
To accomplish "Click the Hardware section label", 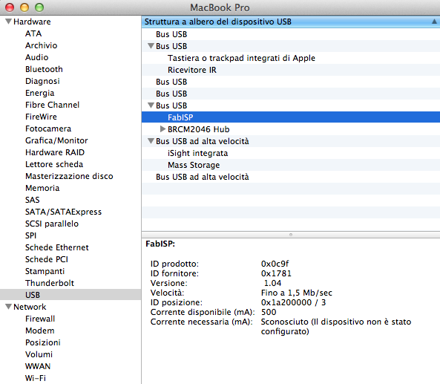I will click(x=32, y=22).
